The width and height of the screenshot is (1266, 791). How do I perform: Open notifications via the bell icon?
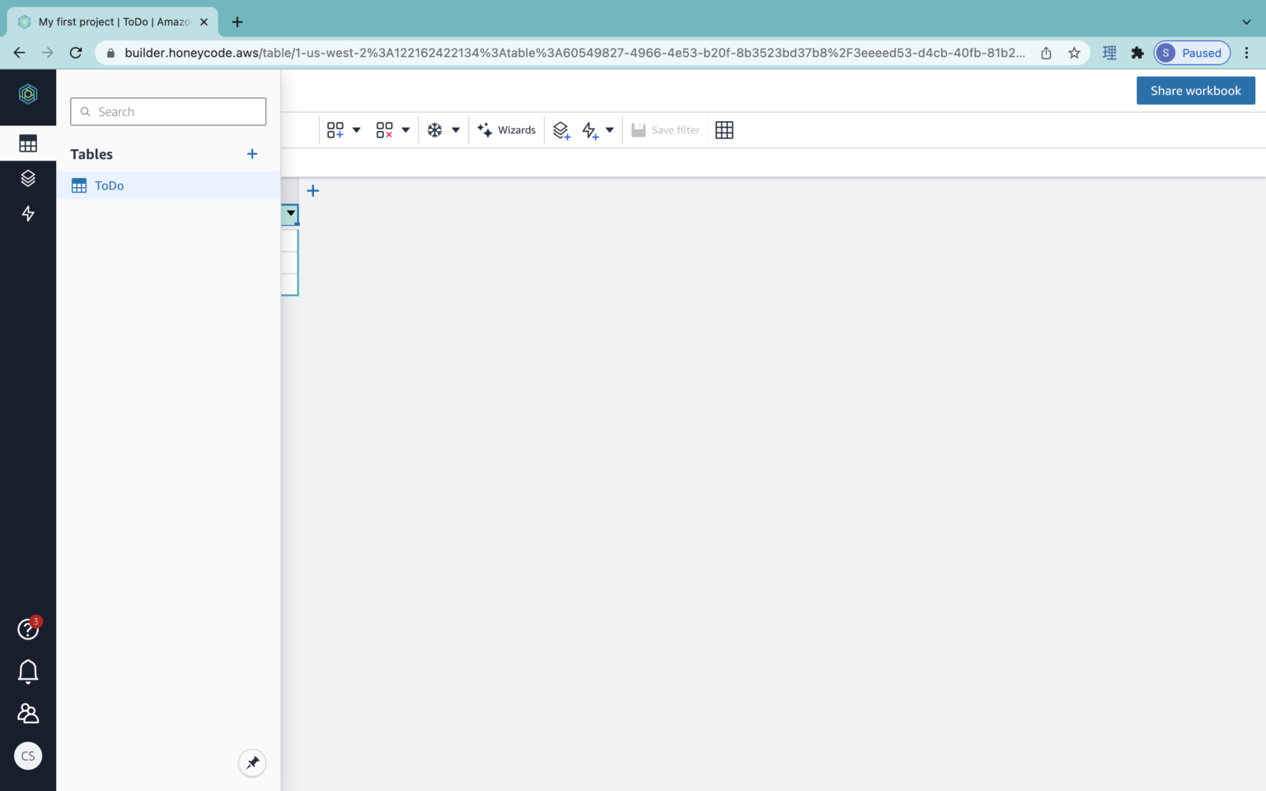tap(28, 672)
